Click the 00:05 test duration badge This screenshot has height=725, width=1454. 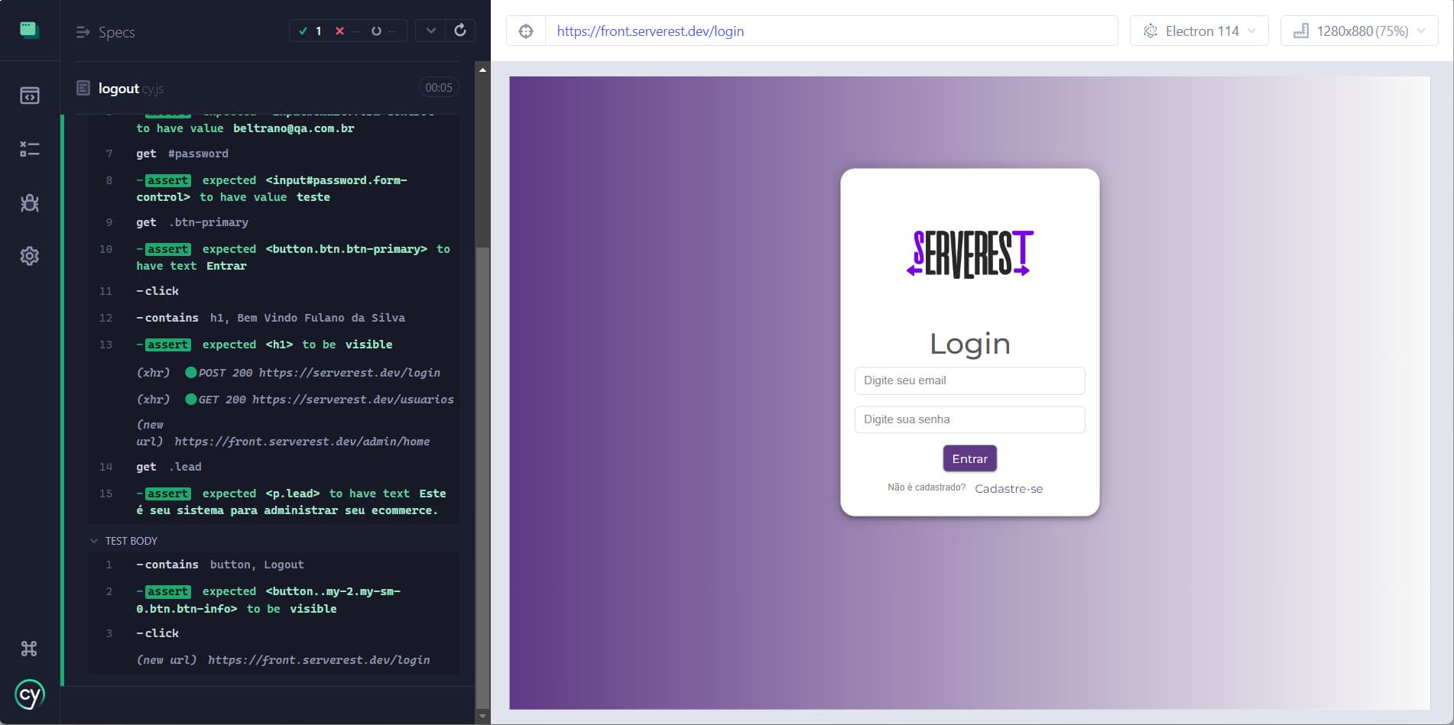tap(438, 88)
